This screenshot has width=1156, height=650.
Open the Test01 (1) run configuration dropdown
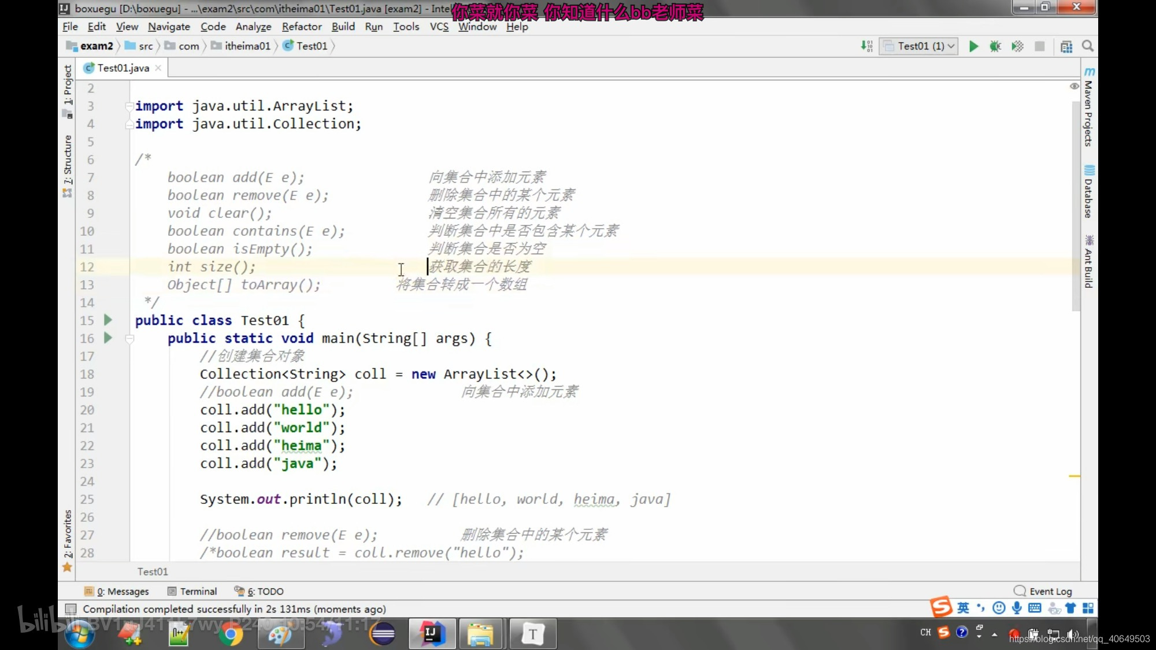pos(918,46)
